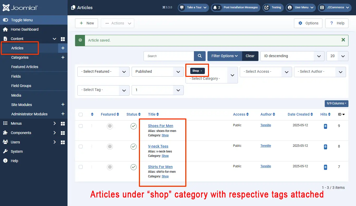Remove the Shop category chip

coord(201,71)
